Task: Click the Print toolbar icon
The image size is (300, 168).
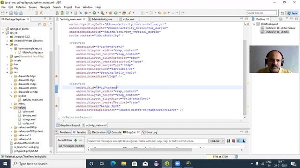Action: [21, 13]
